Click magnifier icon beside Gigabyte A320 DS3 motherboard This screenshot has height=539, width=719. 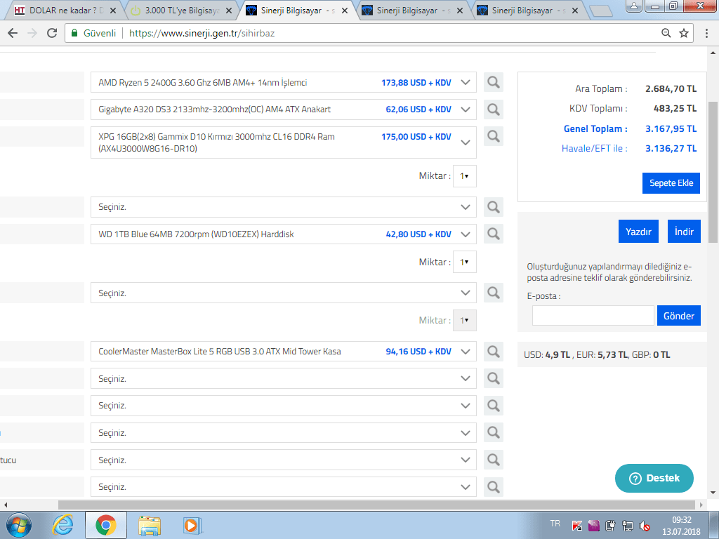pyautogui.click(x=494, y=109)
